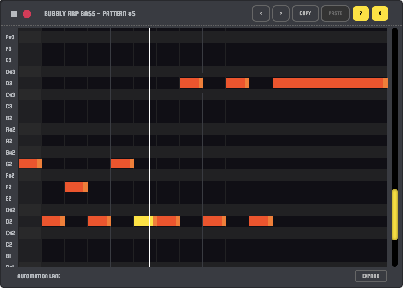This screenshot has width=403, height=288.
Task: Close the editor with yellow X button
Action: coord(380,13)
